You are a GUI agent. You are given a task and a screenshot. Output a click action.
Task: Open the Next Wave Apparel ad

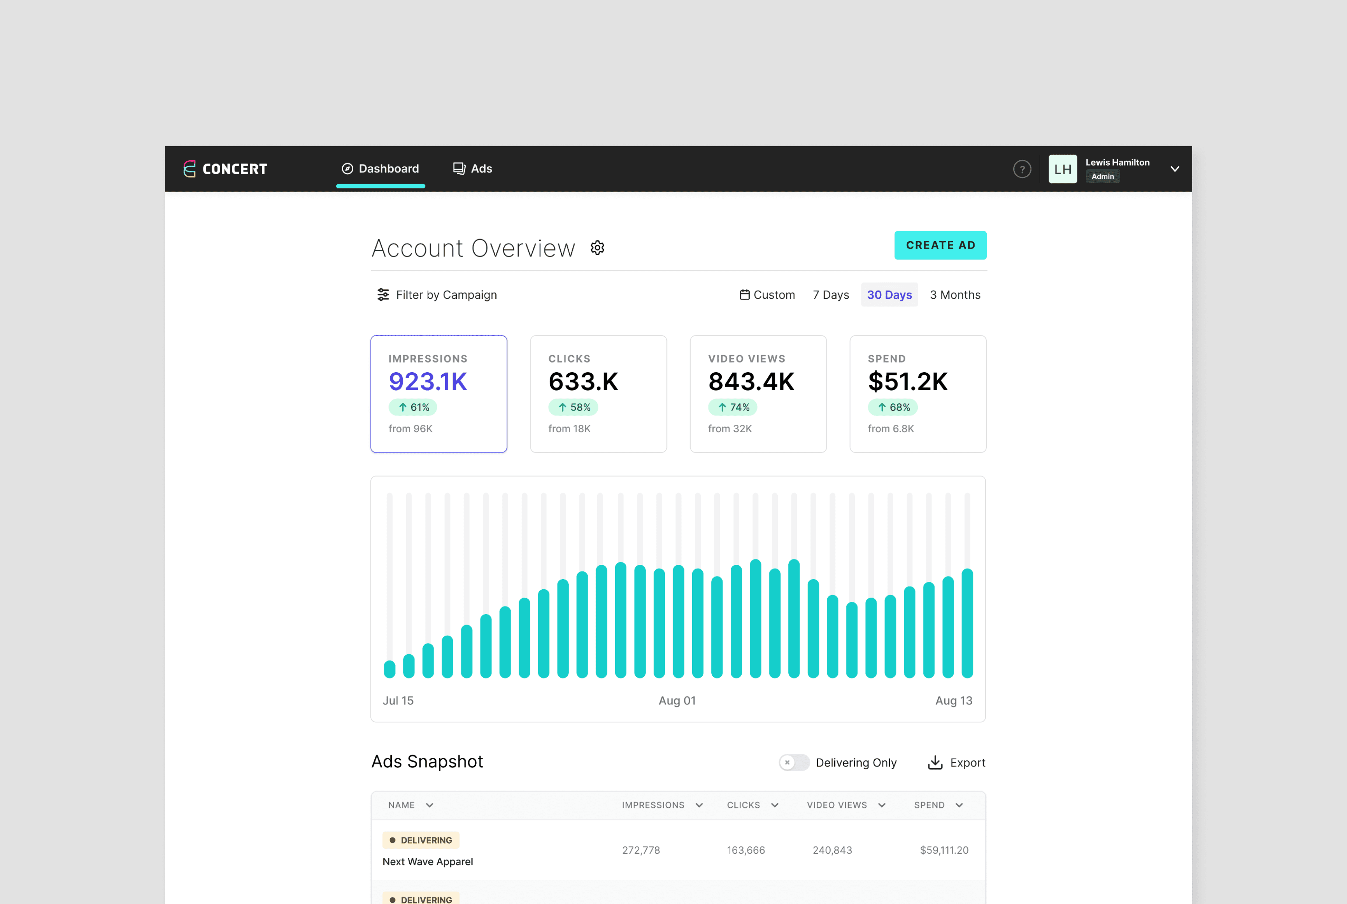[427, 861]
